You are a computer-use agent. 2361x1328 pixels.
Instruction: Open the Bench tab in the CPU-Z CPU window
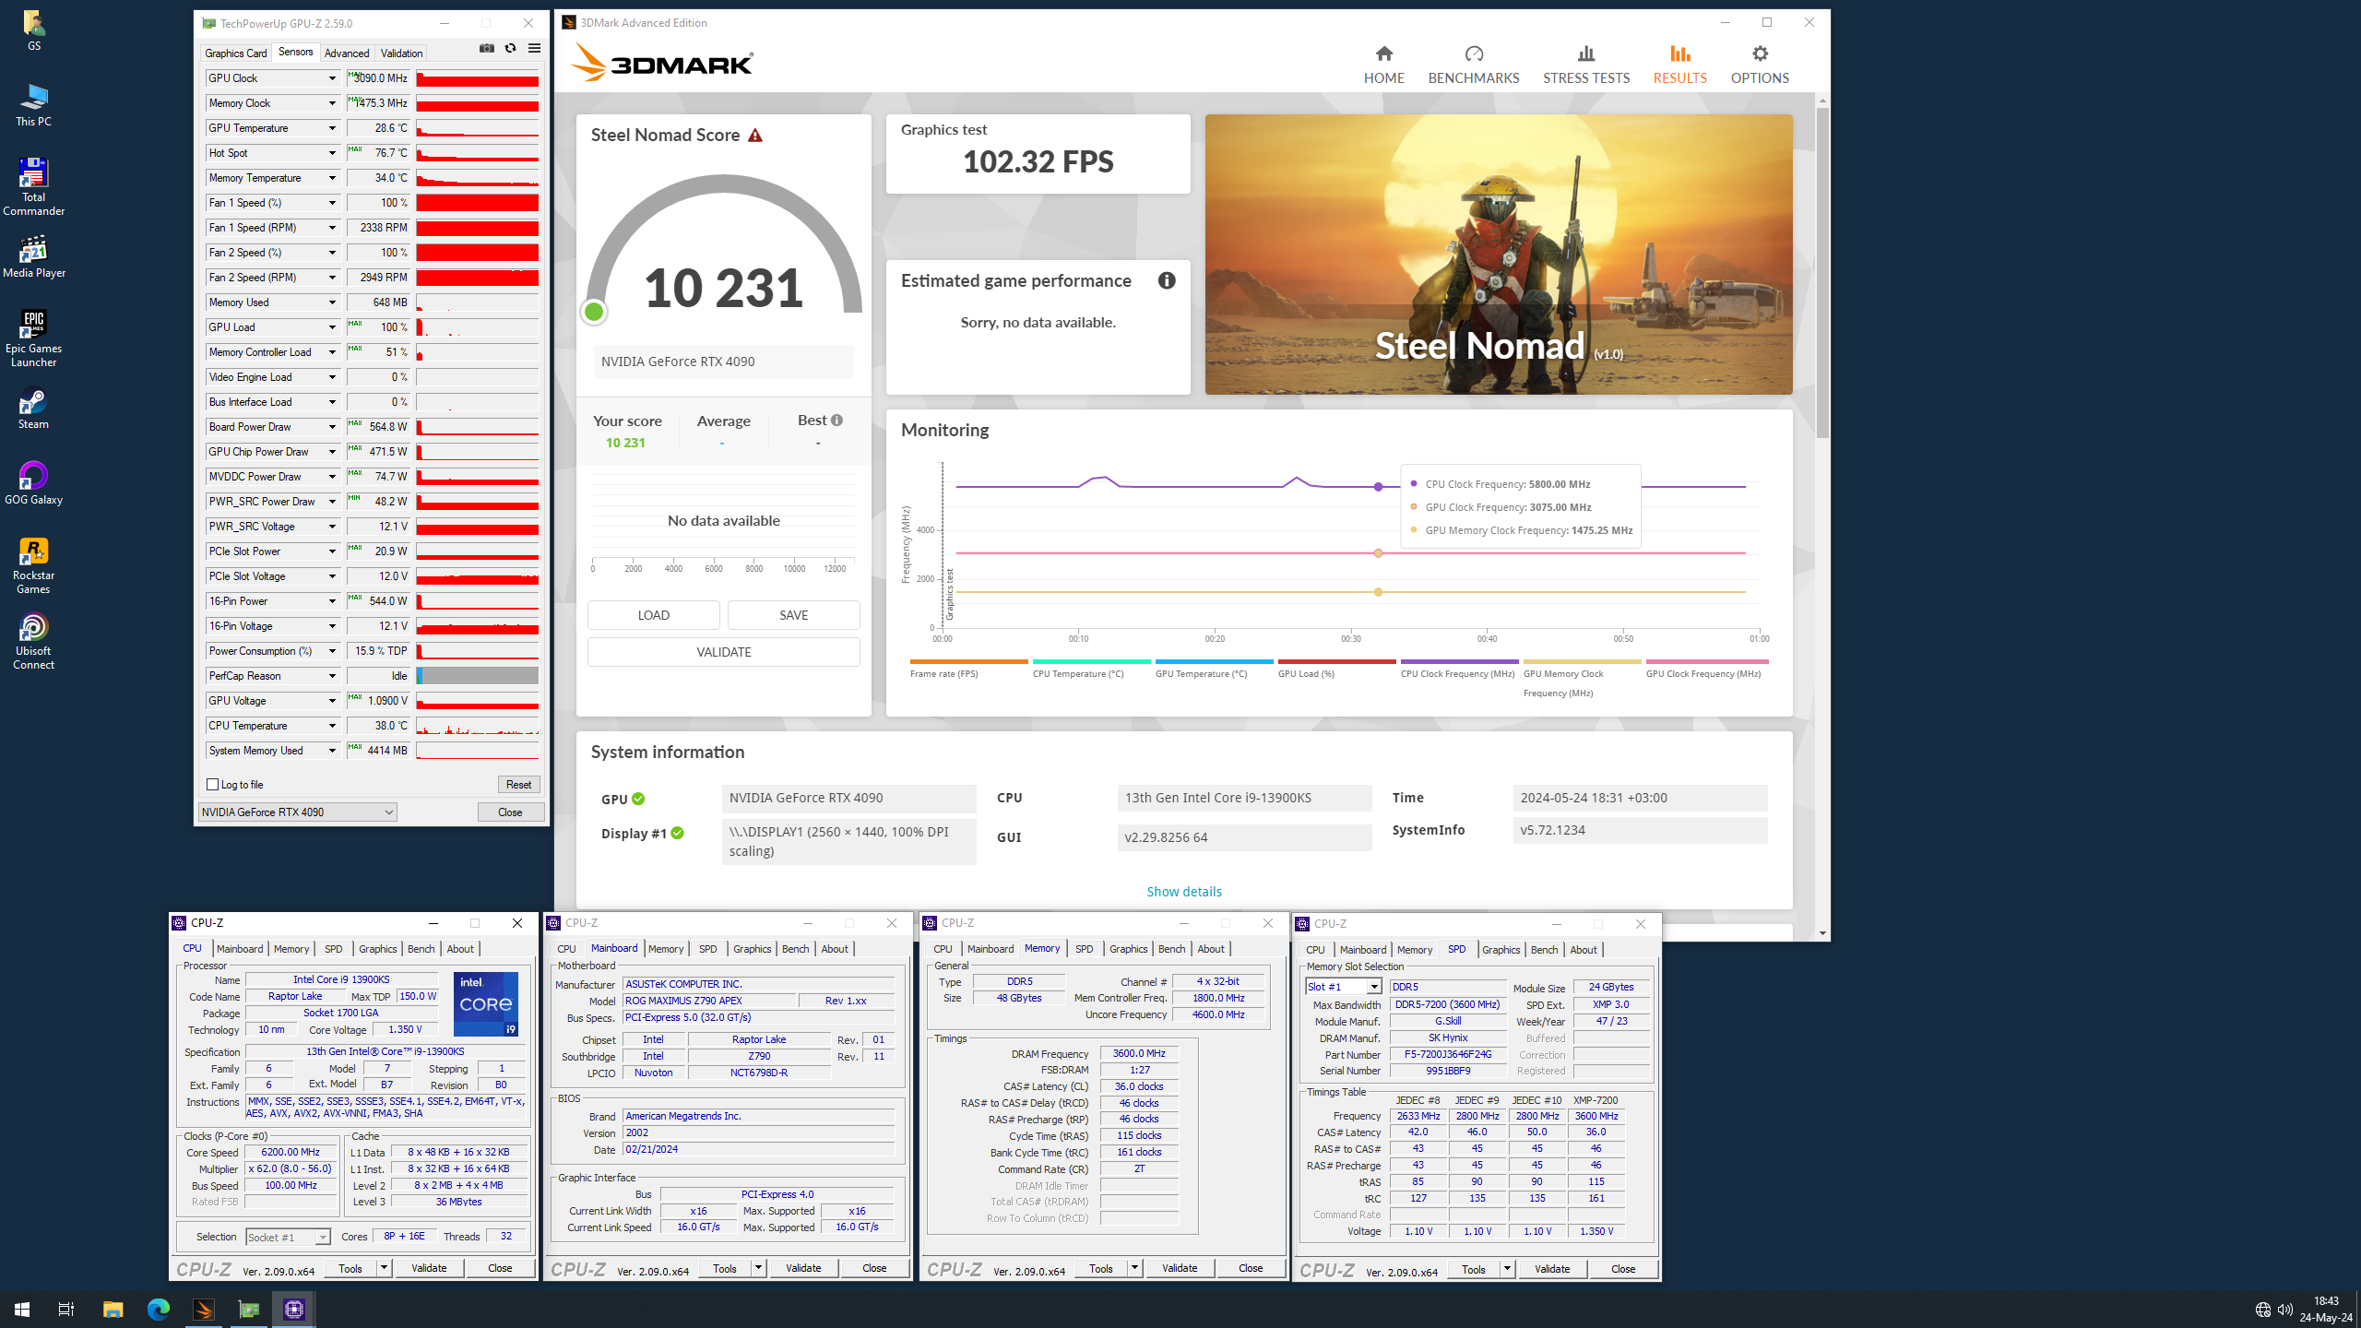(x=421, y=949)
